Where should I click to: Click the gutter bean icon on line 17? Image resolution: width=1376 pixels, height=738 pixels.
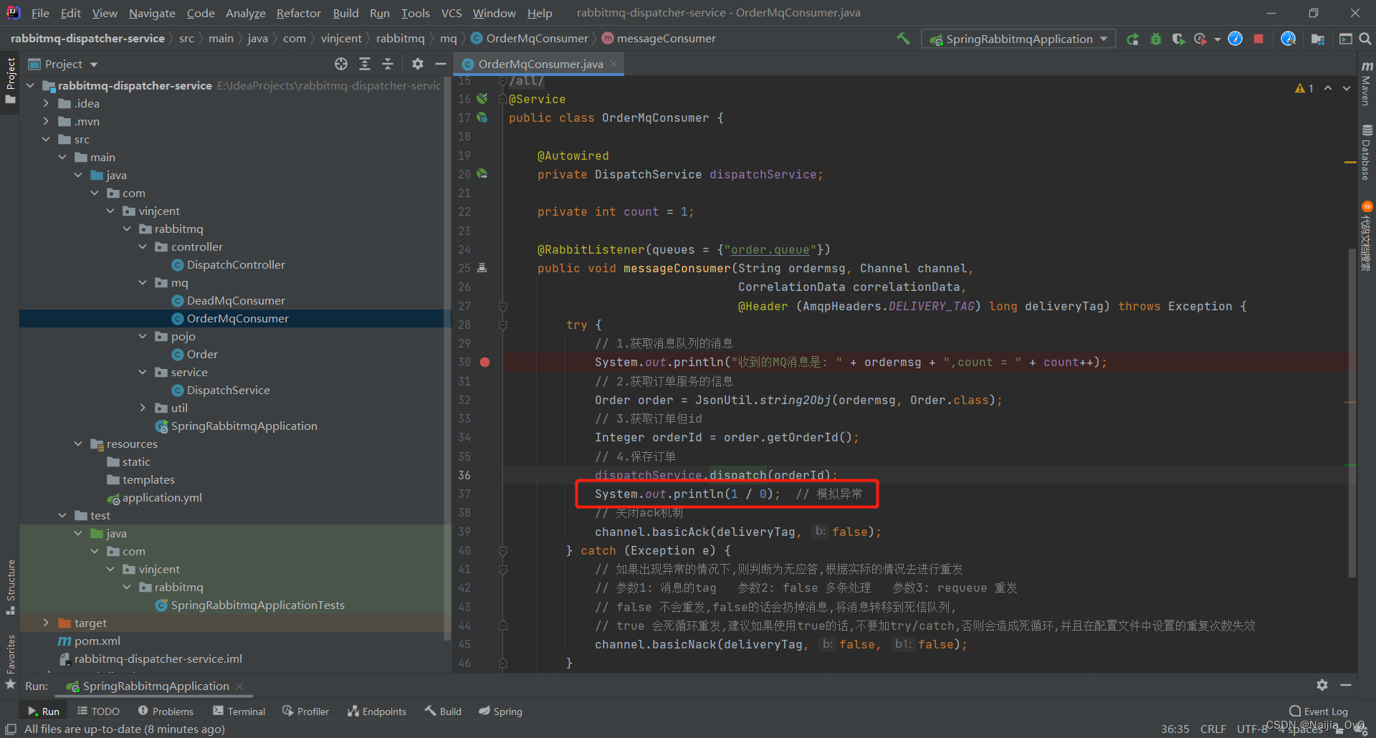482,118
